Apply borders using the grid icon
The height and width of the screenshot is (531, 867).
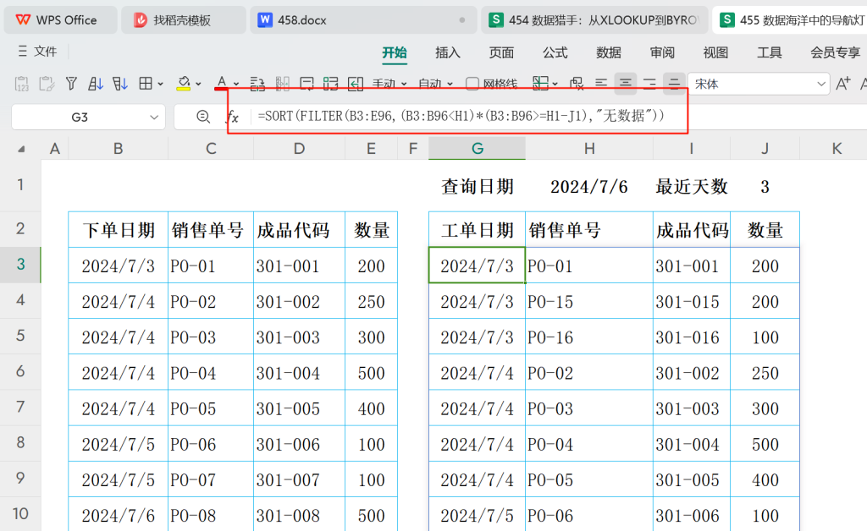point(146,84)
